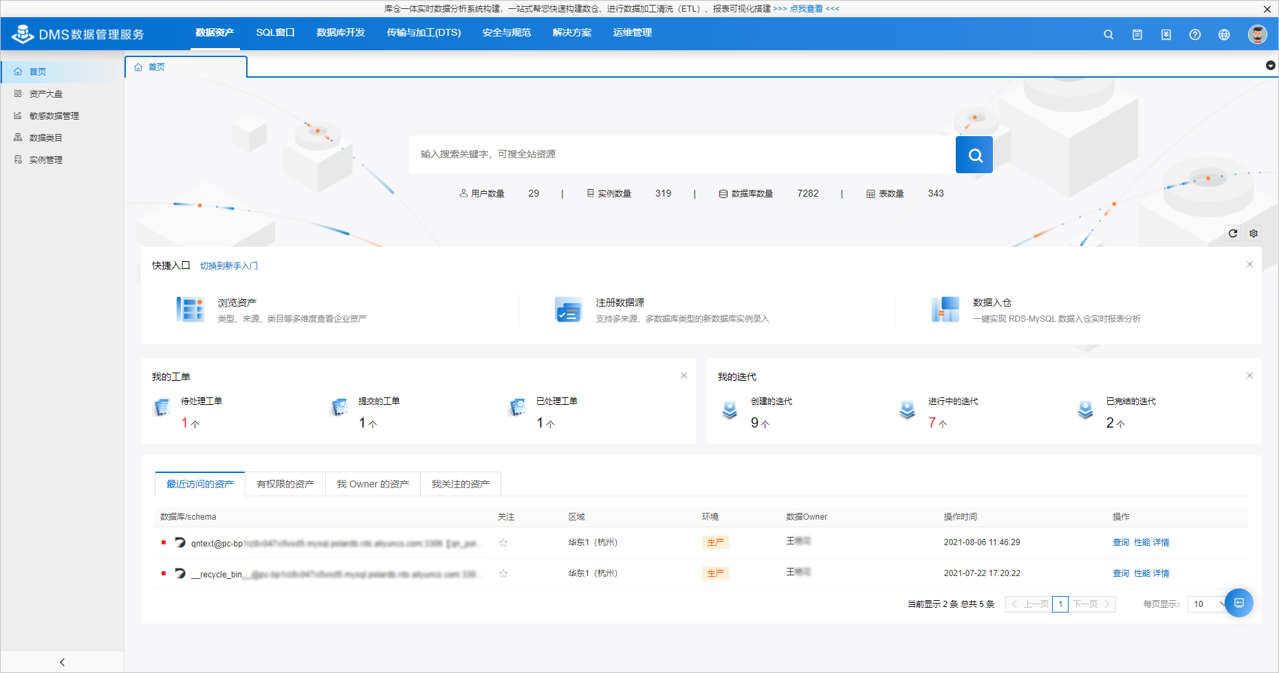
Task: Click database icon in the qntext row
Action: (180, 542)
